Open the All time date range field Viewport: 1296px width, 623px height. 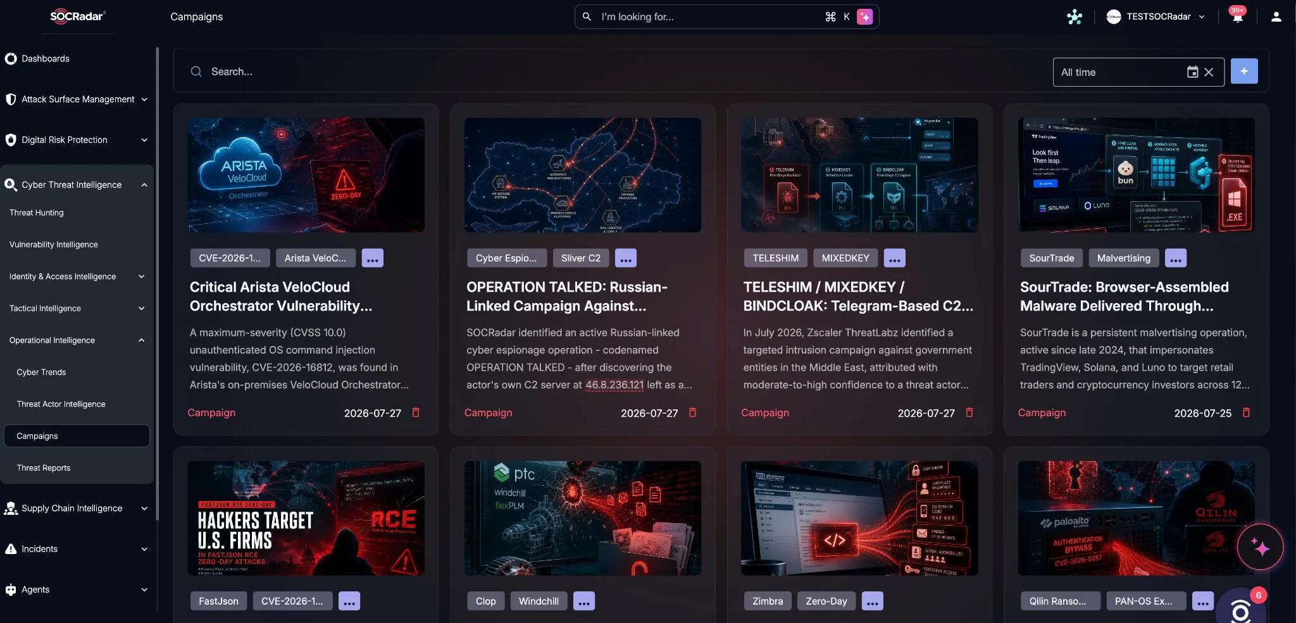pyautogui.click(x=1138, y=72)
